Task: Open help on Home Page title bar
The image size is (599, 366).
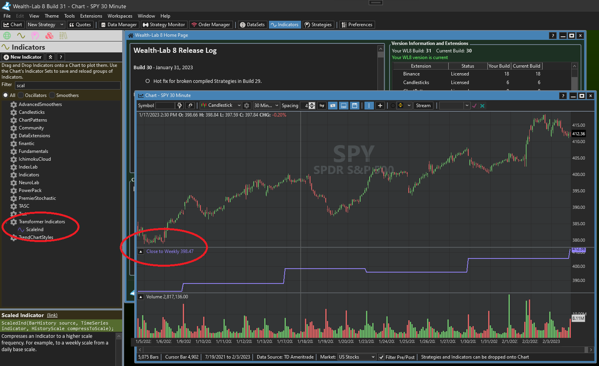Action: 553,35
